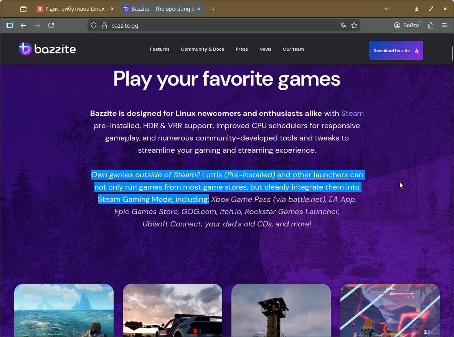Close the '7 дистрибутивов Linux' tab
This screenshot has width=454, height=337.
pos(112,9)
